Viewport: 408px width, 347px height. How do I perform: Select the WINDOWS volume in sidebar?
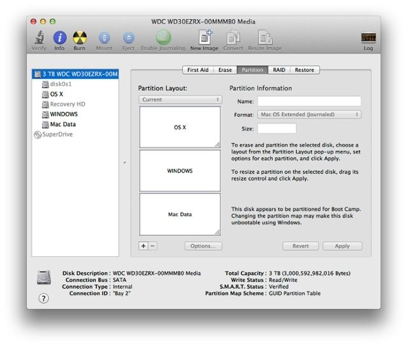[x=64, y=114]
